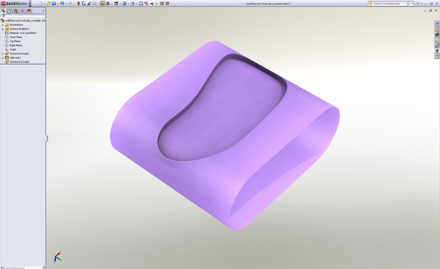Select Surface-Extrude3 in the feature tree
440x269 pixels.
pyautogui.click(x=19, y=62)
